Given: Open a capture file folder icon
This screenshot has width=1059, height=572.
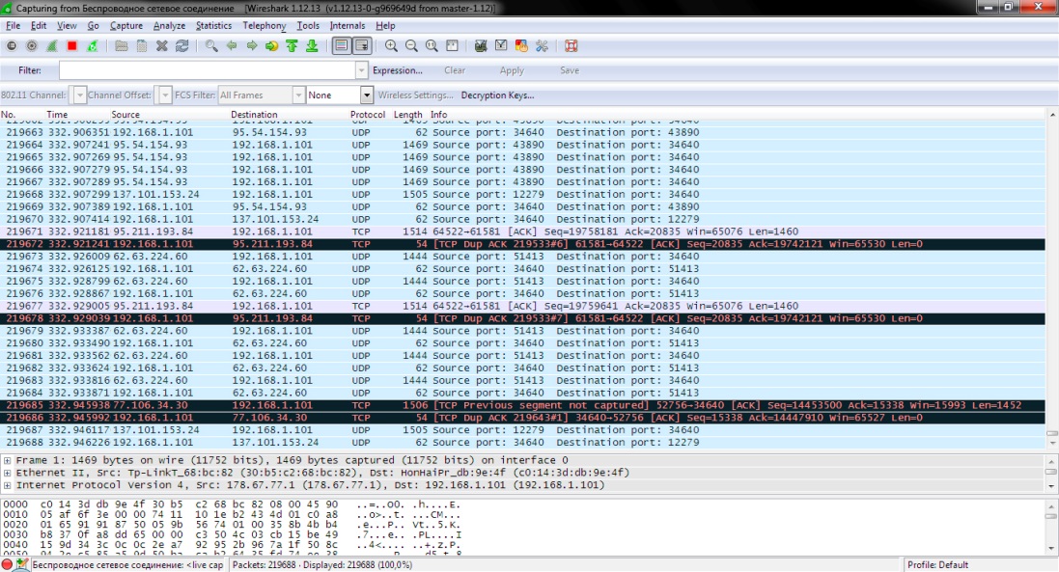Looking at the screenshot, I should (122, 46).
